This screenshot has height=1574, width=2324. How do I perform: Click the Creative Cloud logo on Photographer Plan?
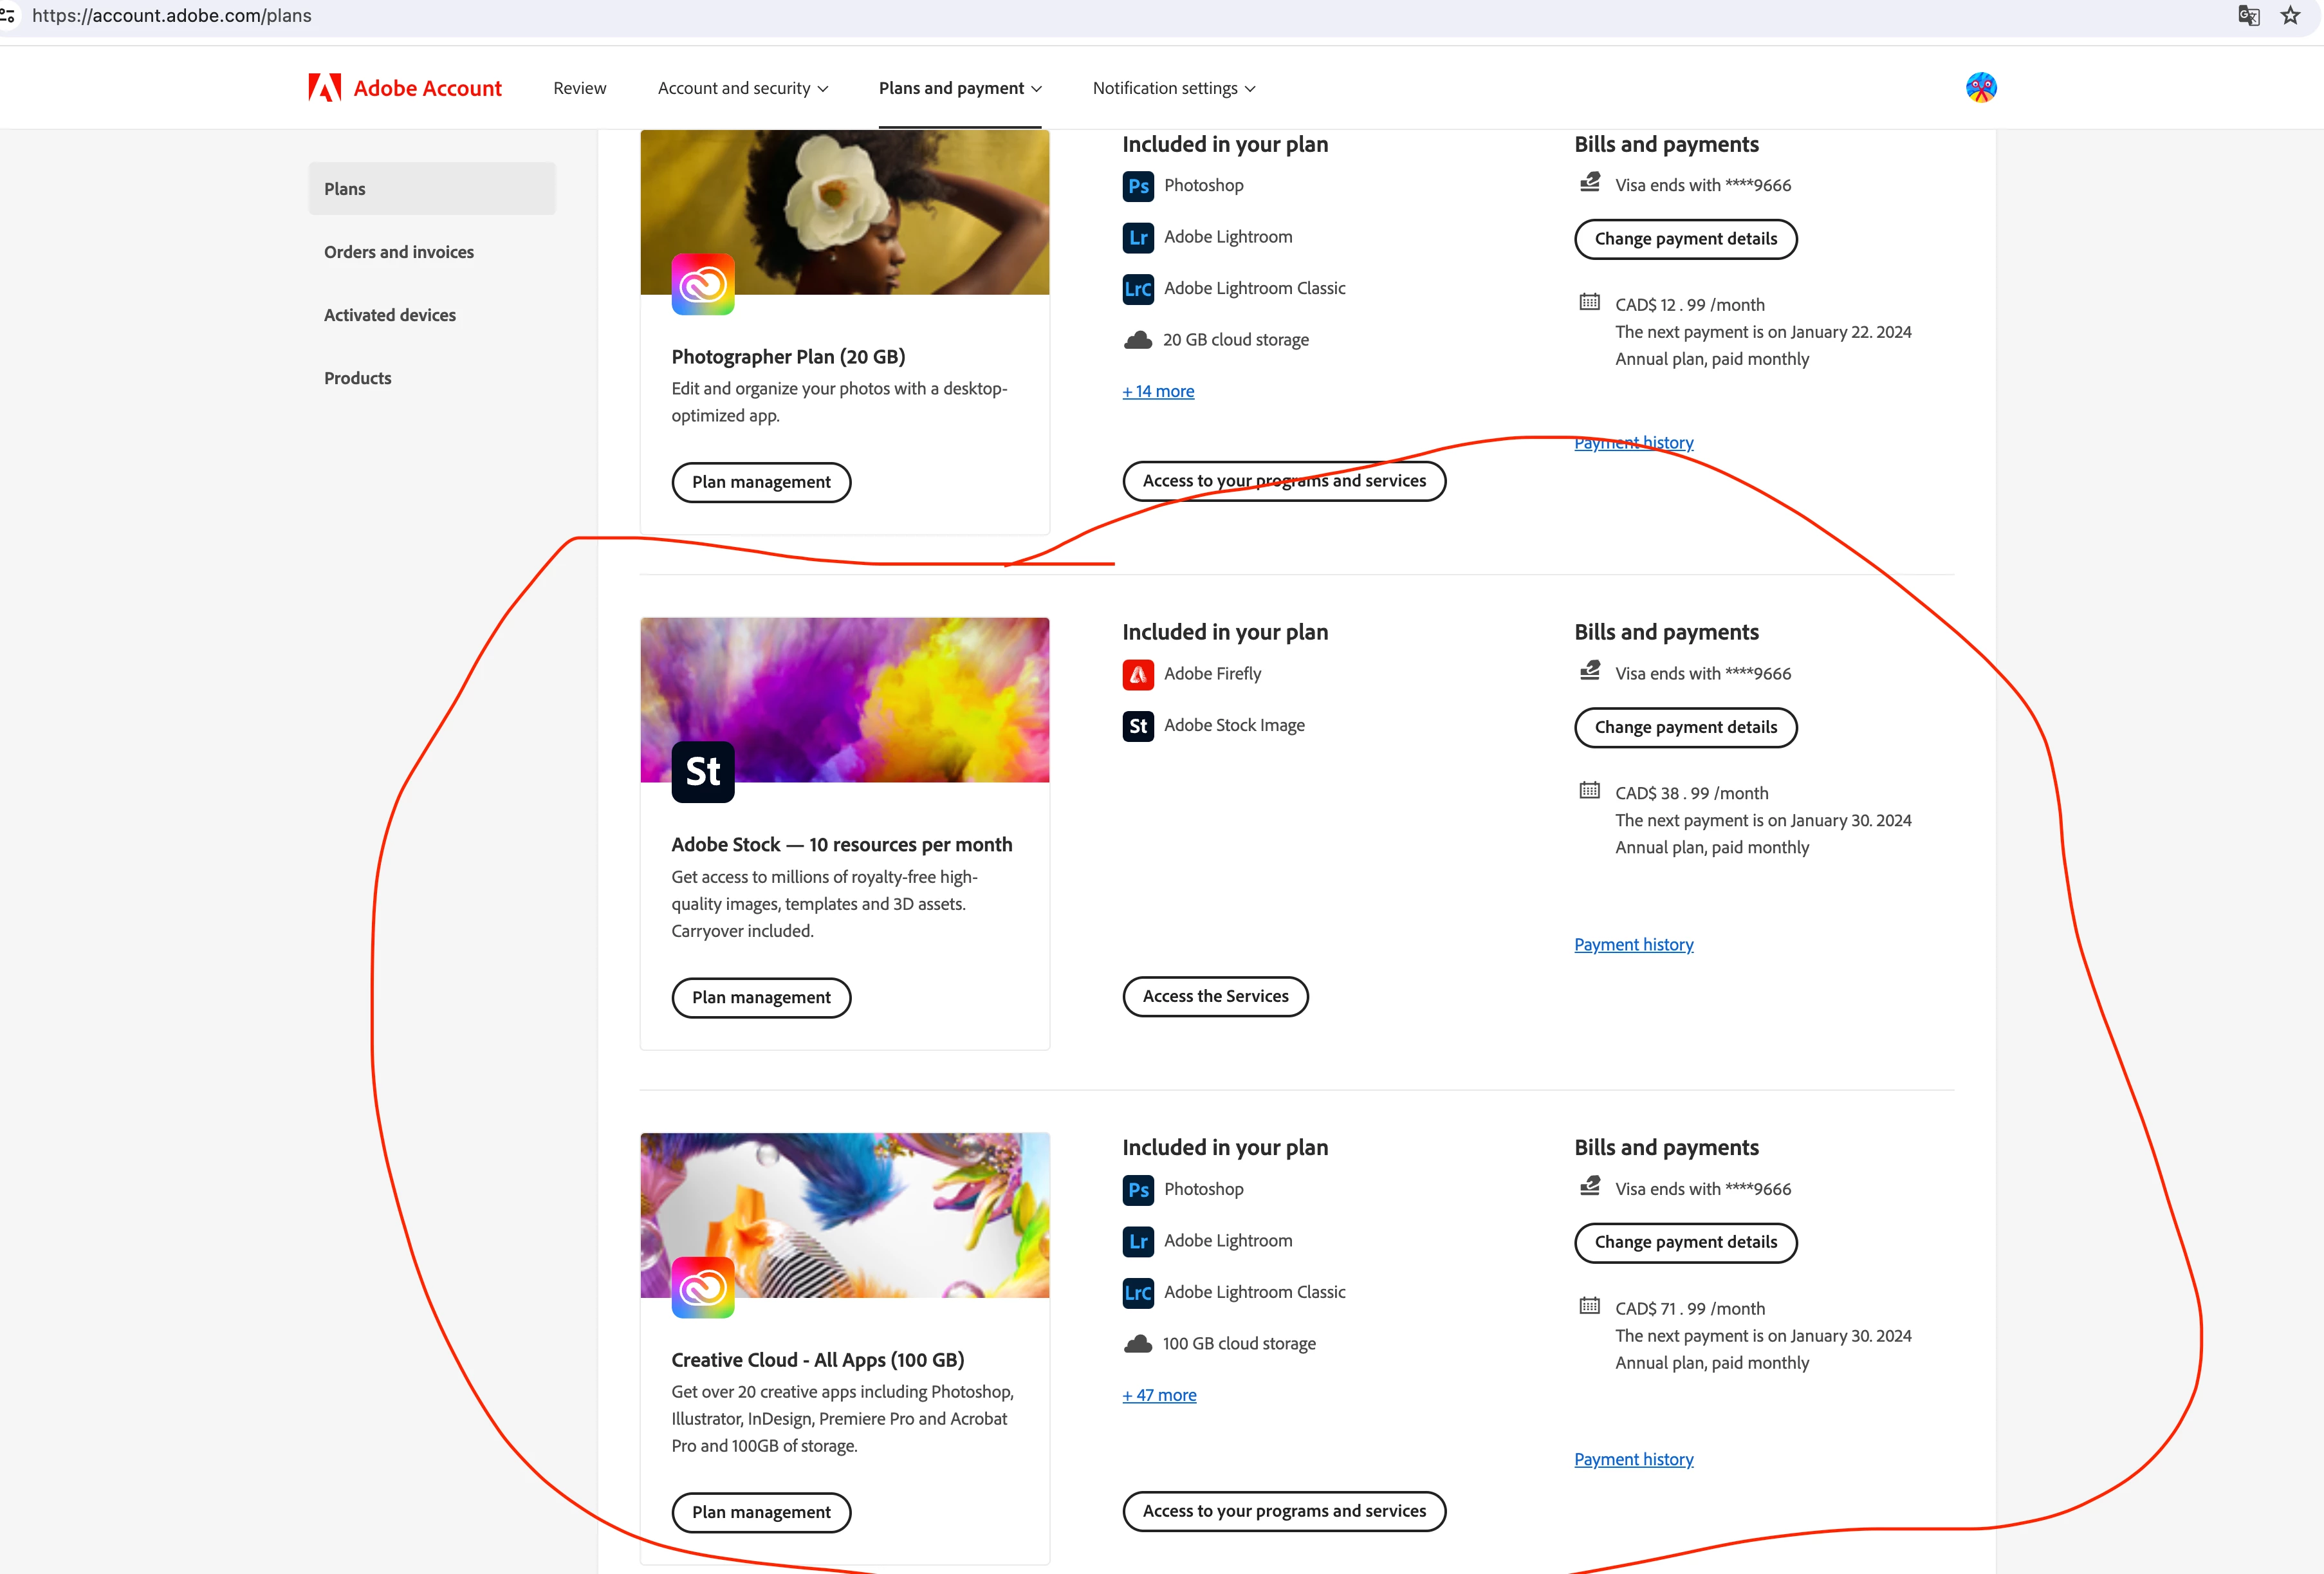703,285
